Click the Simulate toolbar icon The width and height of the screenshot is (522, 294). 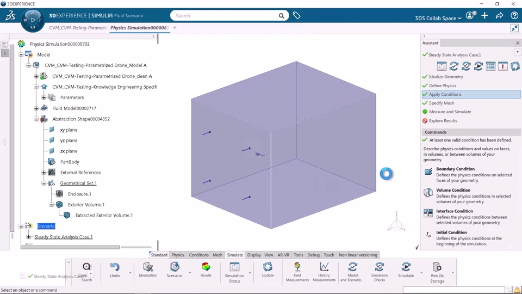[406, 267]
